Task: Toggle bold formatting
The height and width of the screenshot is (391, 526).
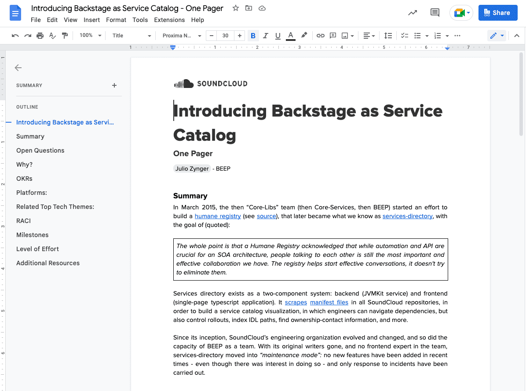Action: point(253,36)
